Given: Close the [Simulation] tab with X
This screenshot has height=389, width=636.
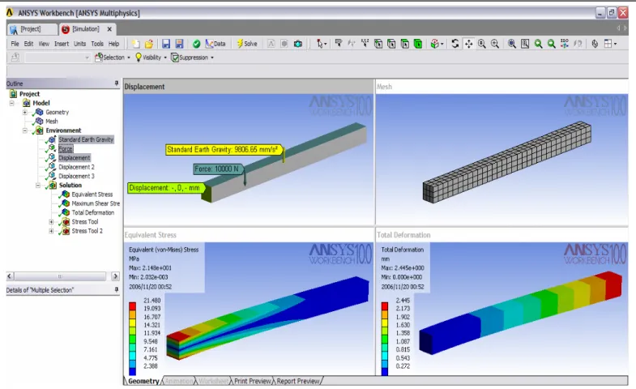Looking at the screenshot, I should point(109,29).
